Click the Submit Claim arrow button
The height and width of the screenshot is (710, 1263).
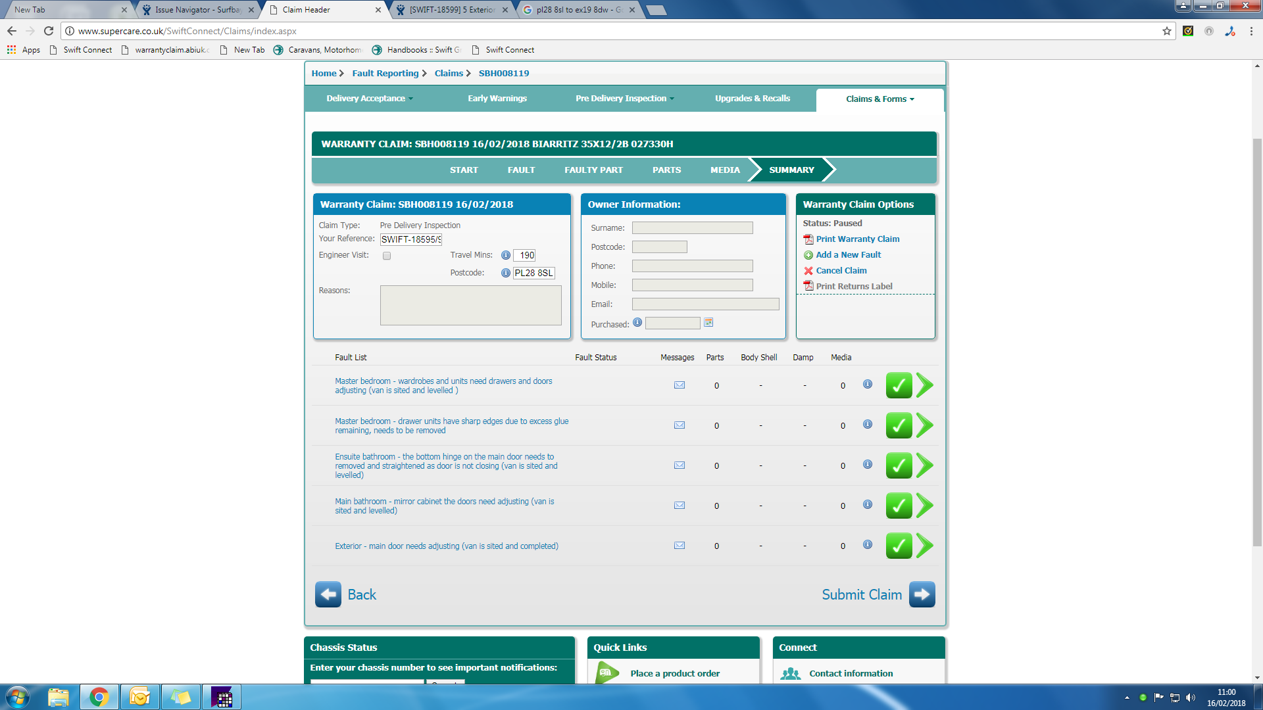[x=922, y=594]
